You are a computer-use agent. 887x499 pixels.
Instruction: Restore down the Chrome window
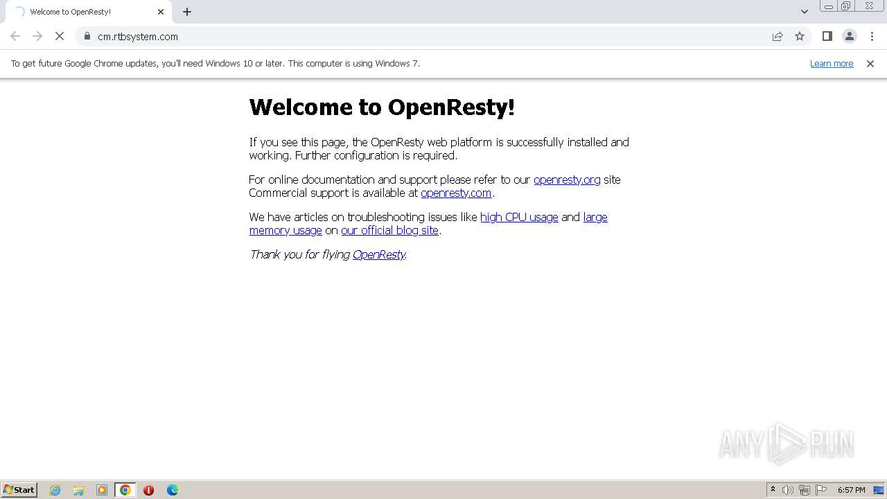pos(846,6)
